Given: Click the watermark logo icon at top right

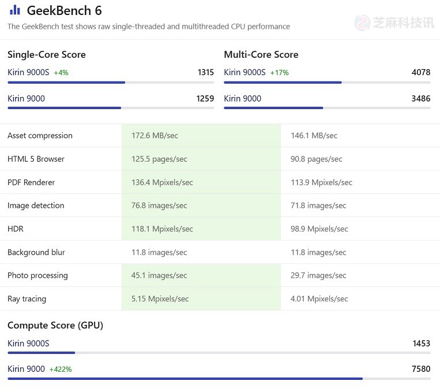Looking at the screenshot, I should click(363, 23).
